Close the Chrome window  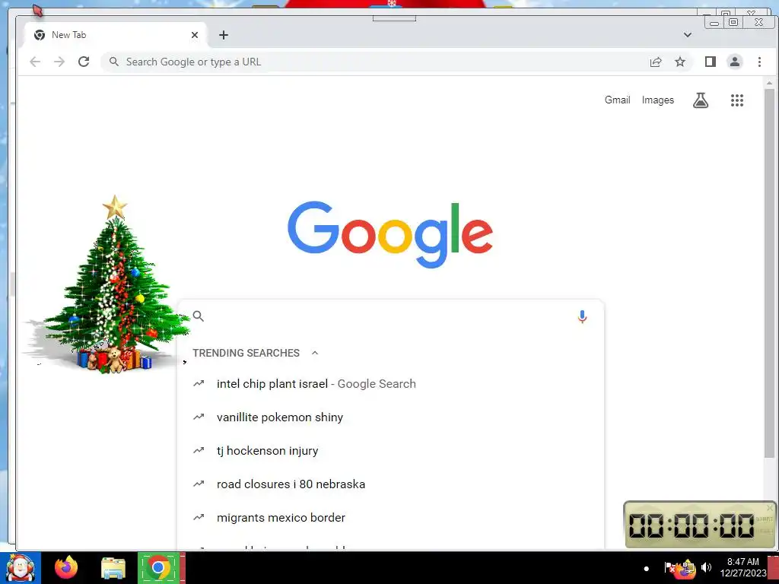tap(758, 22)
